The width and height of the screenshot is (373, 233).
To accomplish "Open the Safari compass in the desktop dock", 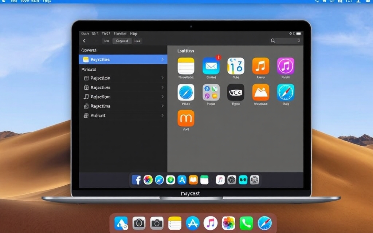I will point(264,223).
